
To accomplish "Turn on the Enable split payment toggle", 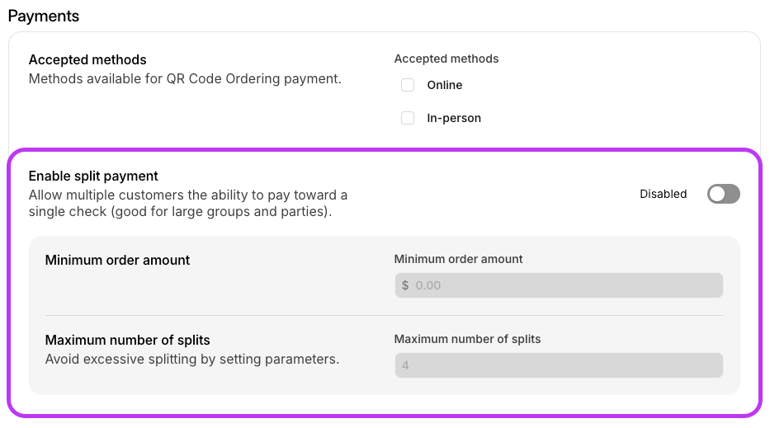I will point(723,194).
